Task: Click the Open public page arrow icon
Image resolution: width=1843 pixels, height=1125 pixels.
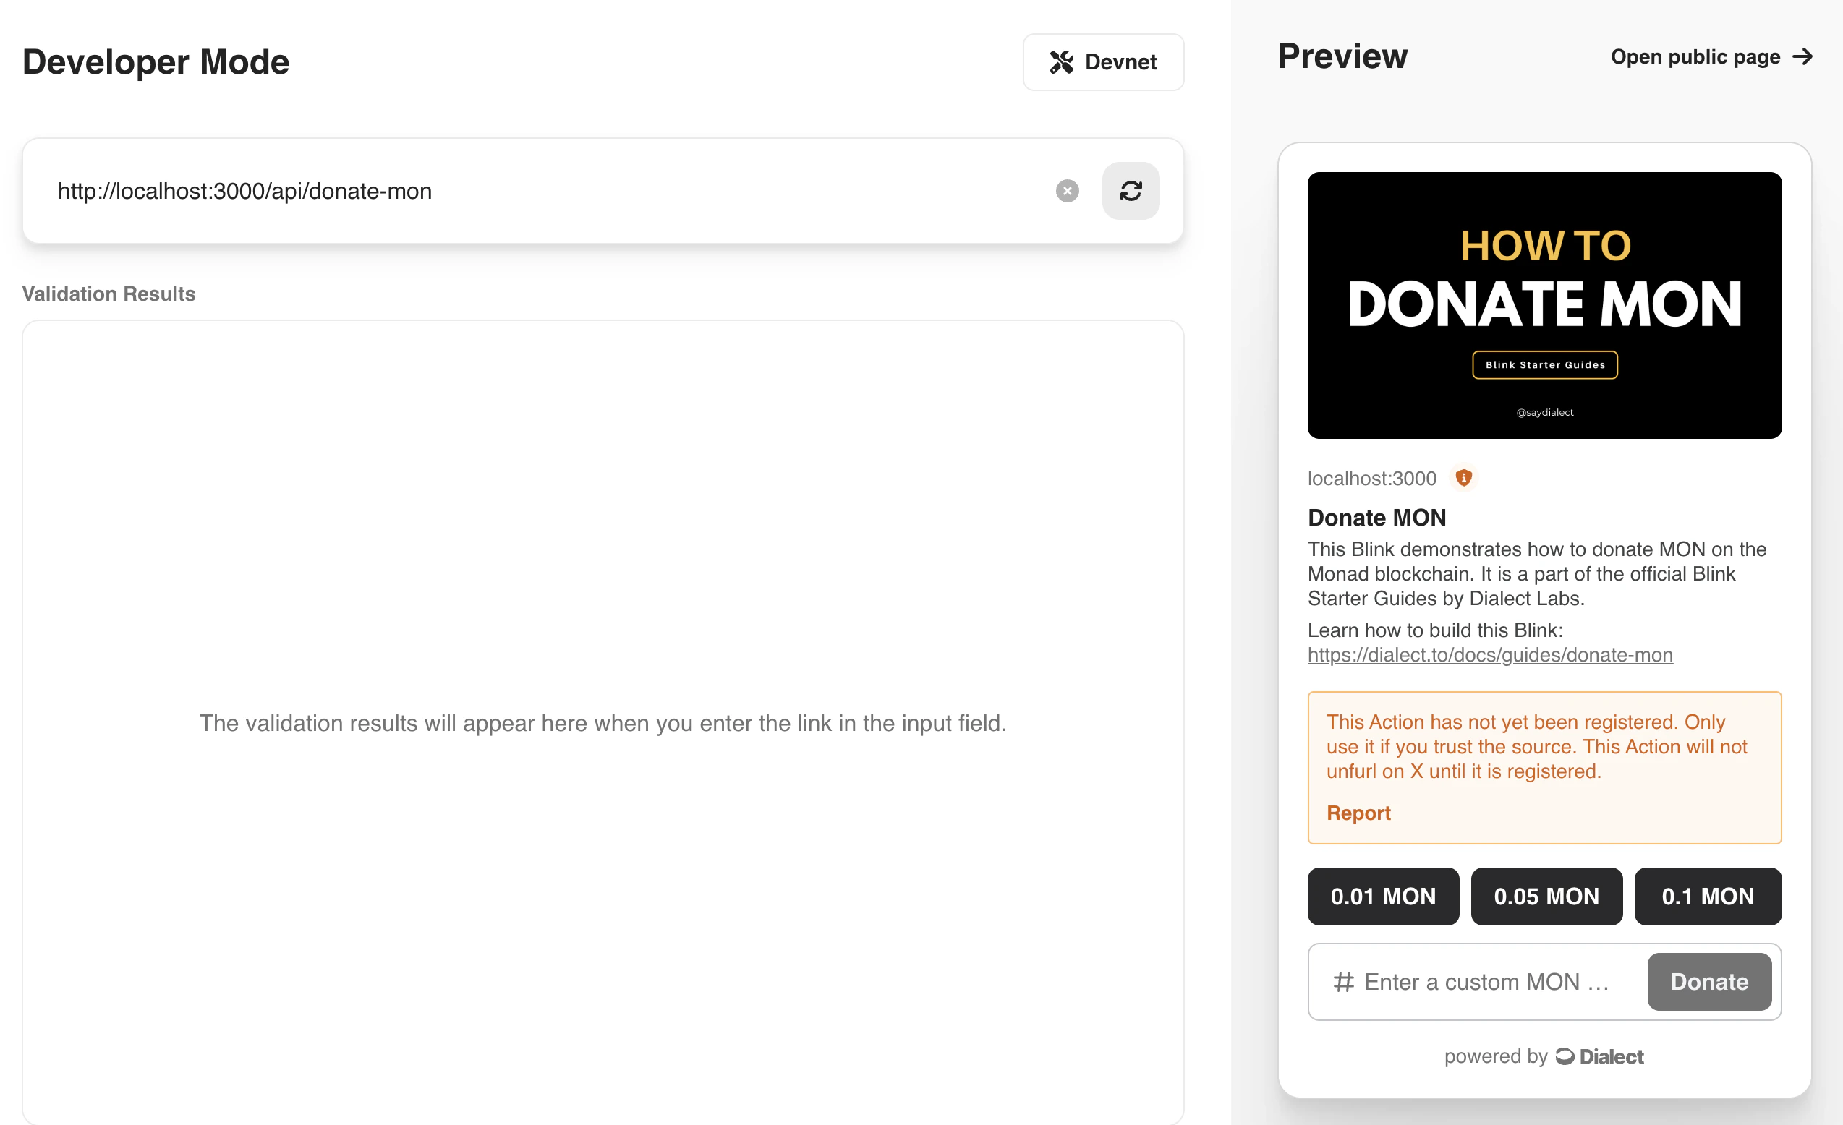Action: [x=1802, y=57]
